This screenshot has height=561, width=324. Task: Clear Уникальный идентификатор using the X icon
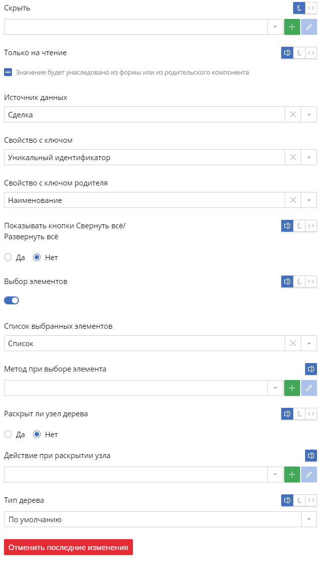tap(293, 158)
